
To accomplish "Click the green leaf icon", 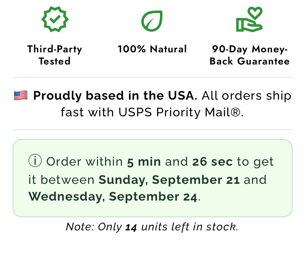I will tap(152, 21).
